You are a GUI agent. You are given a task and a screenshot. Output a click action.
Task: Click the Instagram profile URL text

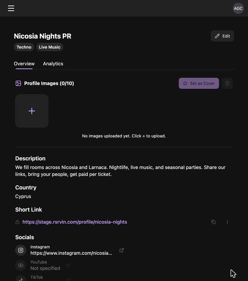[x=71, y=253]
